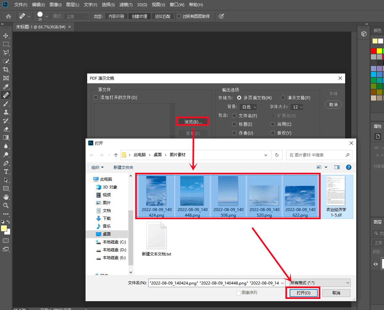The width and height of the screenshot is (384, 310).
Task: Open the 所有格式 file type dropdown
Action: [x=318, y=283]
